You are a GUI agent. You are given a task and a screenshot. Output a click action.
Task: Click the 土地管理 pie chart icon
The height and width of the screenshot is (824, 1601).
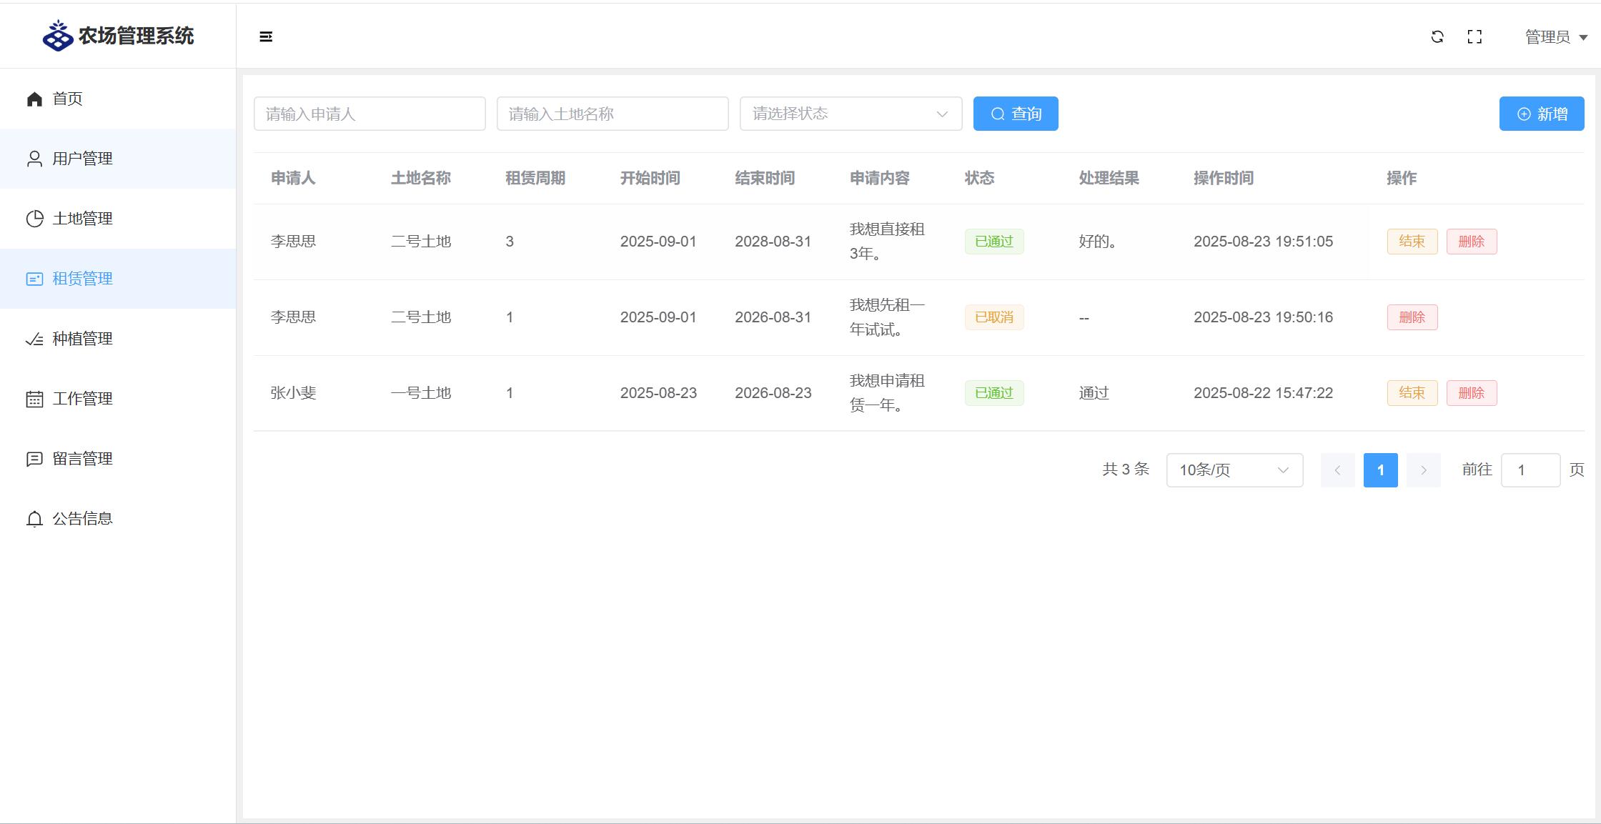[34, 219]
